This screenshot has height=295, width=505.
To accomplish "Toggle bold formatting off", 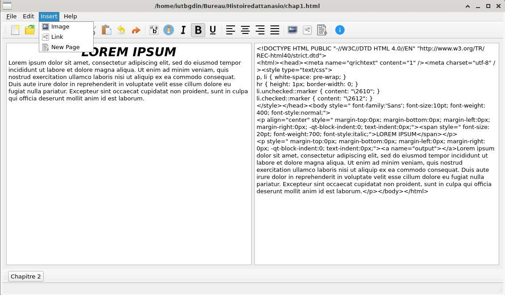I will coord(198,30).
